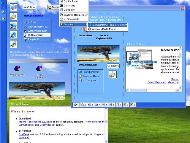The image size is (190, 143).
Task: Open the Macro ToolsWorks gear icon
Action: pyautogui.click(x=39, y=69)
